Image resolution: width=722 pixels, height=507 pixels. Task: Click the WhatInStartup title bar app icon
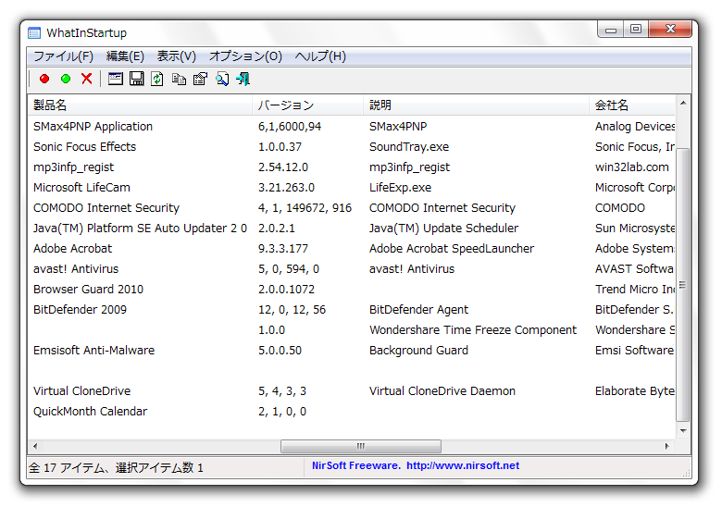(x=34, y=33)
